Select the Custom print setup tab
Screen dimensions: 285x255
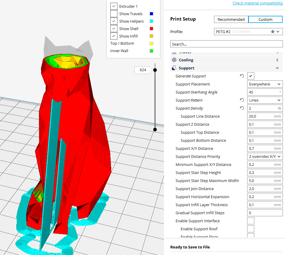[265, 19]
